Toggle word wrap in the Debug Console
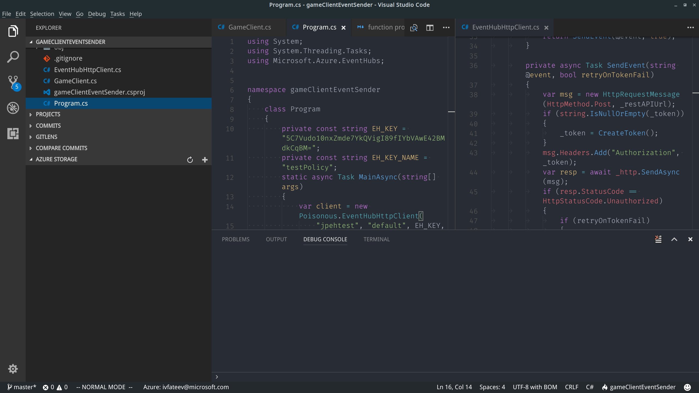699x393 pixels. (x=658, y=239)
